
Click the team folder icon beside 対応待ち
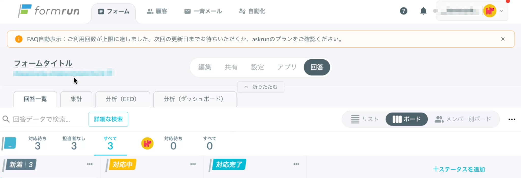pos(9,143)
